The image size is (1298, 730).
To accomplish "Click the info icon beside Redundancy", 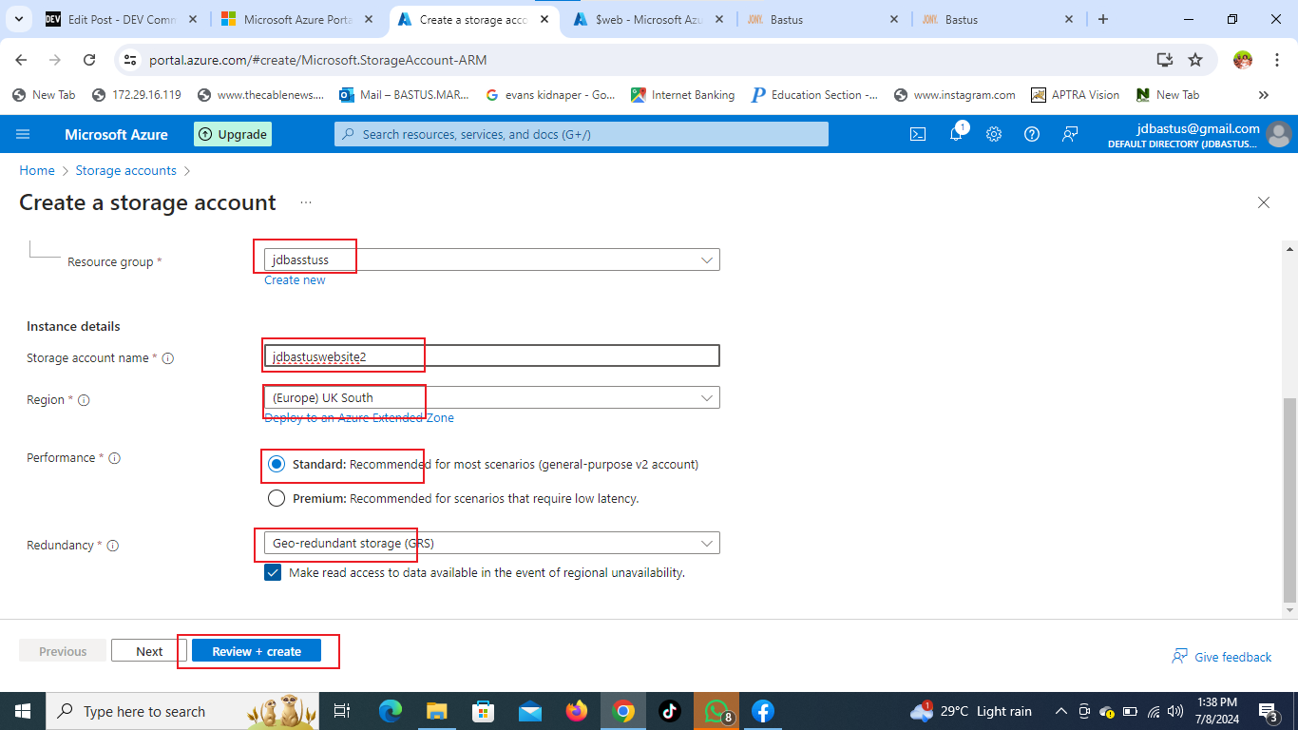I will click(113, 546).
